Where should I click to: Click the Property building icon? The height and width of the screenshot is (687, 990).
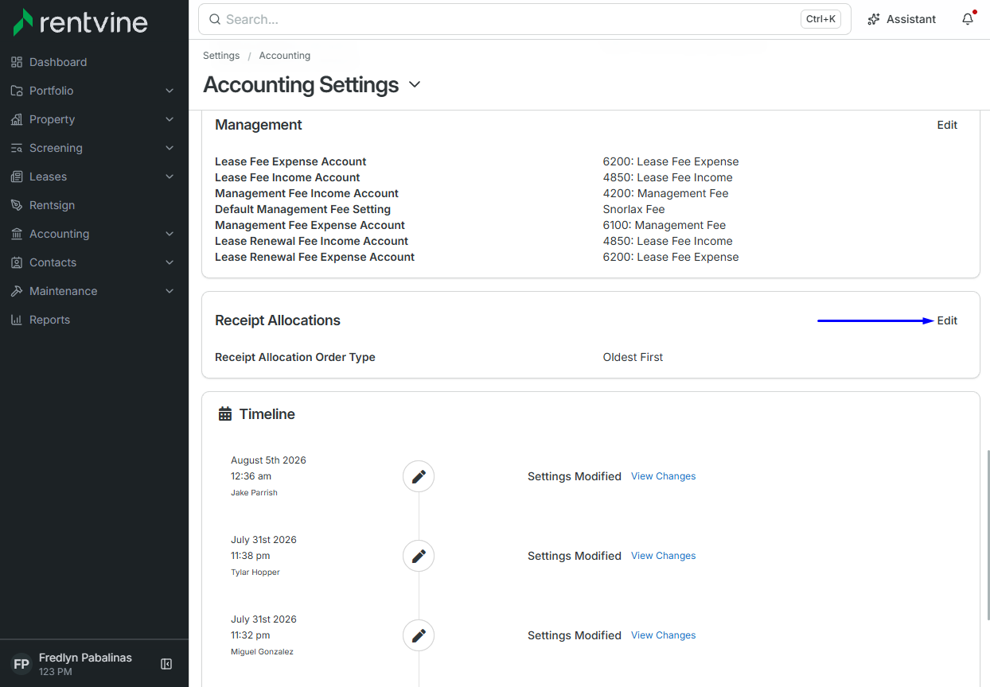[x=17, y=119]
